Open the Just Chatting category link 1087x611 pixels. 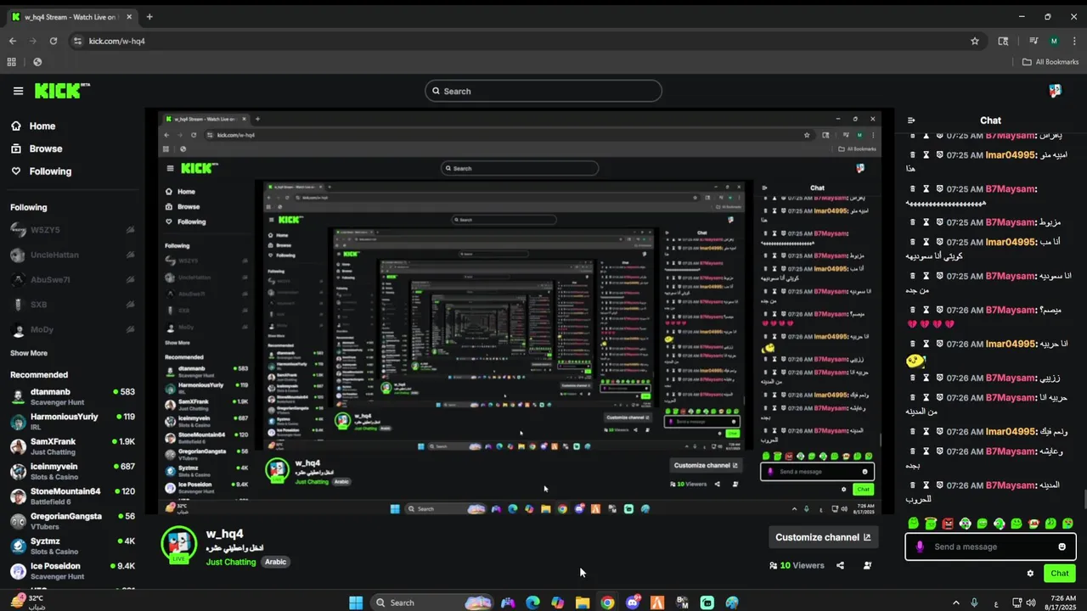pyautogui.click(x=231, y=562)
